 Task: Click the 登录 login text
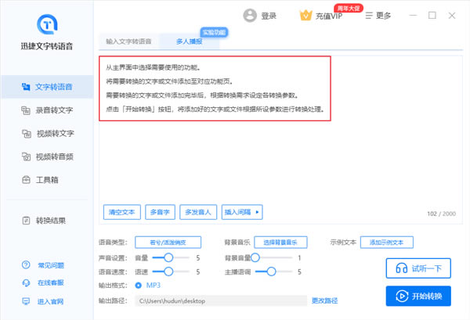269,16
